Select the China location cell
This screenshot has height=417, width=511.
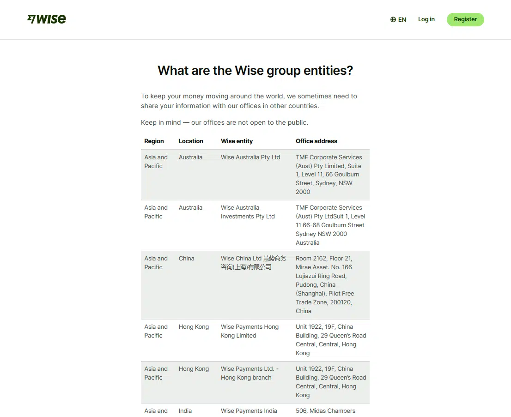click(187, 259)
